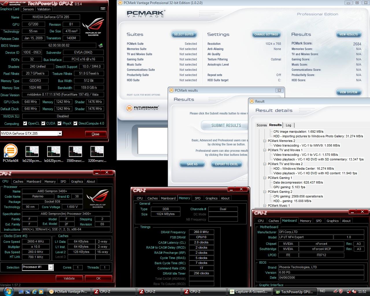Click the CHANGE SETTINGS button
Viewport: 370px width, 296px height.
[x=266, y=34]
